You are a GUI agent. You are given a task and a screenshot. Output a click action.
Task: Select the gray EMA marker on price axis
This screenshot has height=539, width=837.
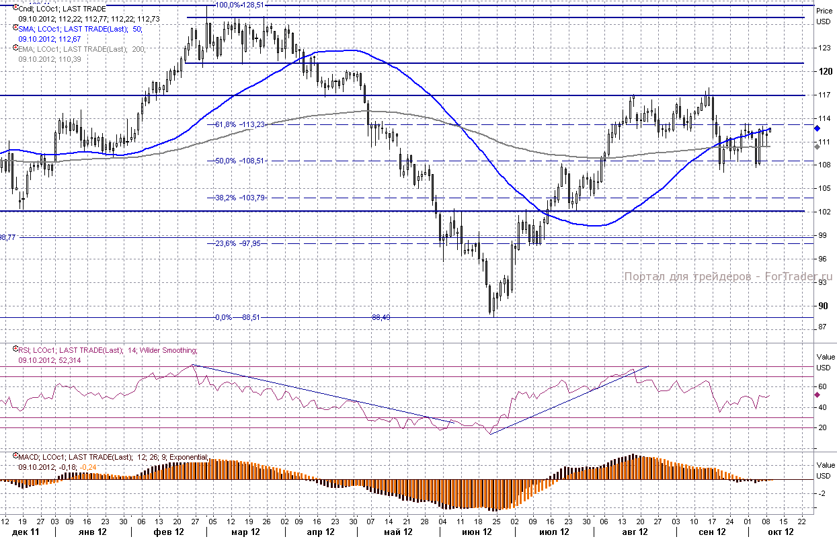point(817,146)
